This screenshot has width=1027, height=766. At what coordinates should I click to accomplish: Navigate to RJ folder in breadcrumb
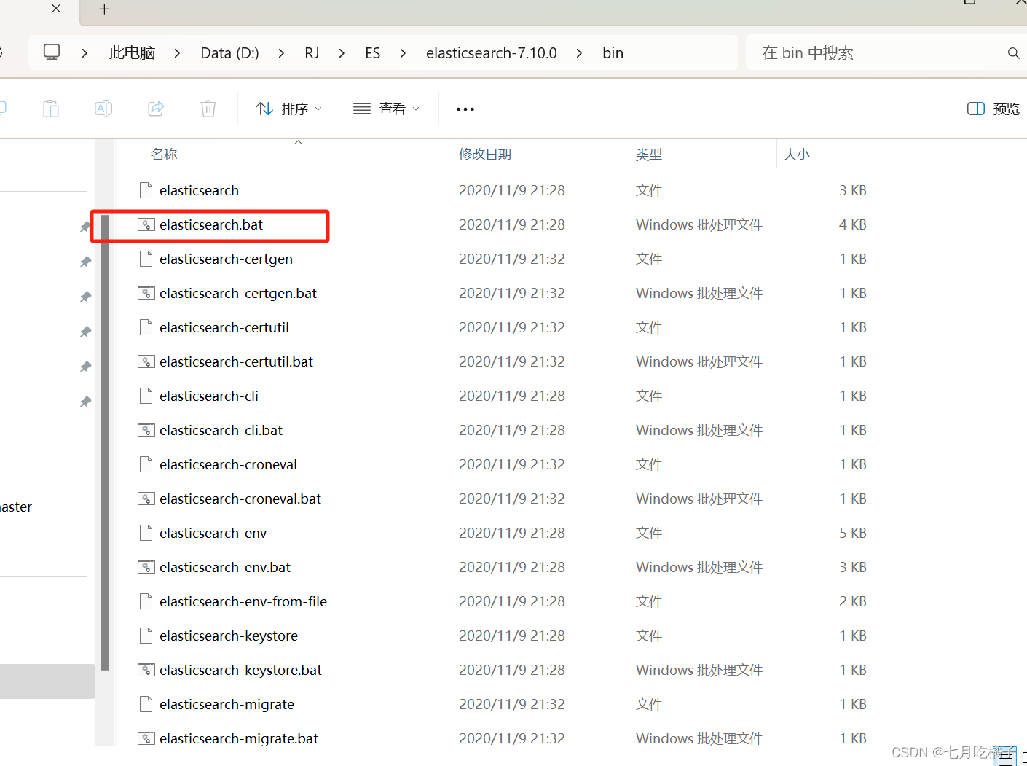coord(312,53)
